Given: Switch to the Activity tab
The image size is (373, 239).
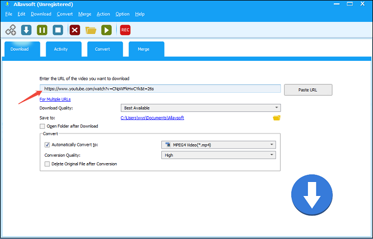Looking at the screenshot, I should [x=61, y=49].
